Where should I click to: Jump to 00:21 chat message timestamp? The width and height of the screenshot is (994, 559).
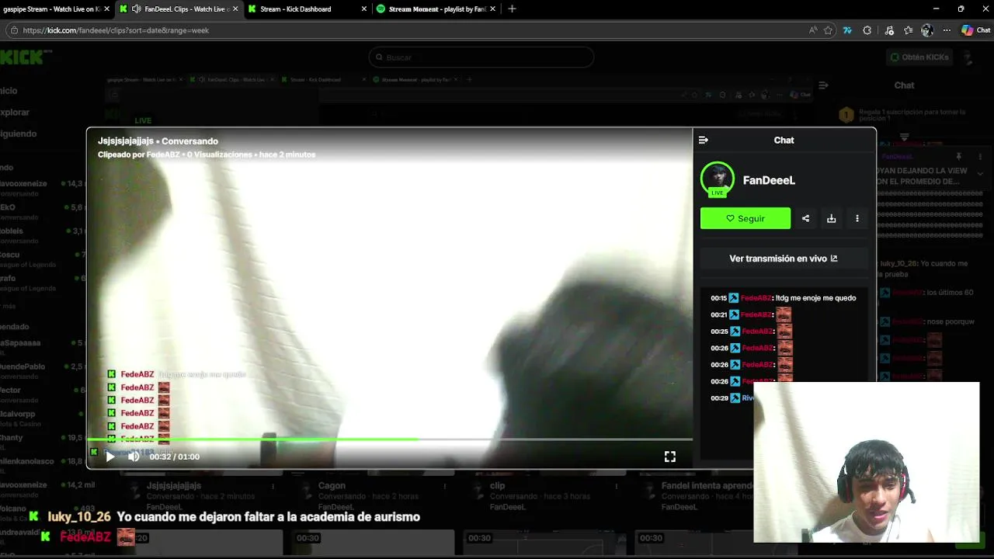pos(718,314)
